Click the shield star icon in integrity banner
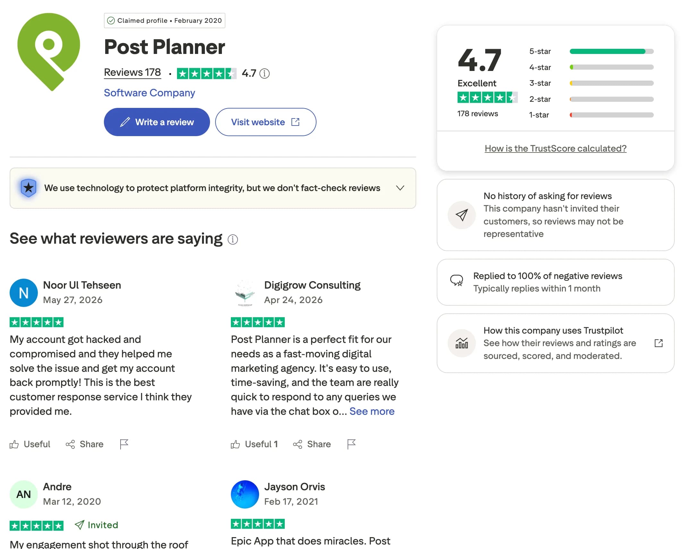The height and width of the screenshot is (549, 683). tap(29, 188)
